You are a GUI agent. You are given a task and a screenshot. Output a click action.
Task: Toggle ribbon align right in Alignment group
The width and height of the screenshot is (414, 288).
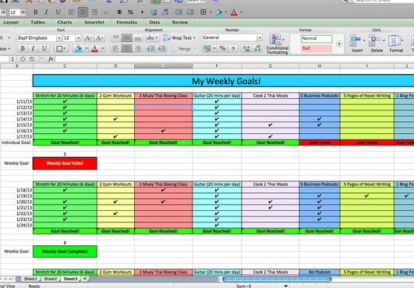point(137,48)
